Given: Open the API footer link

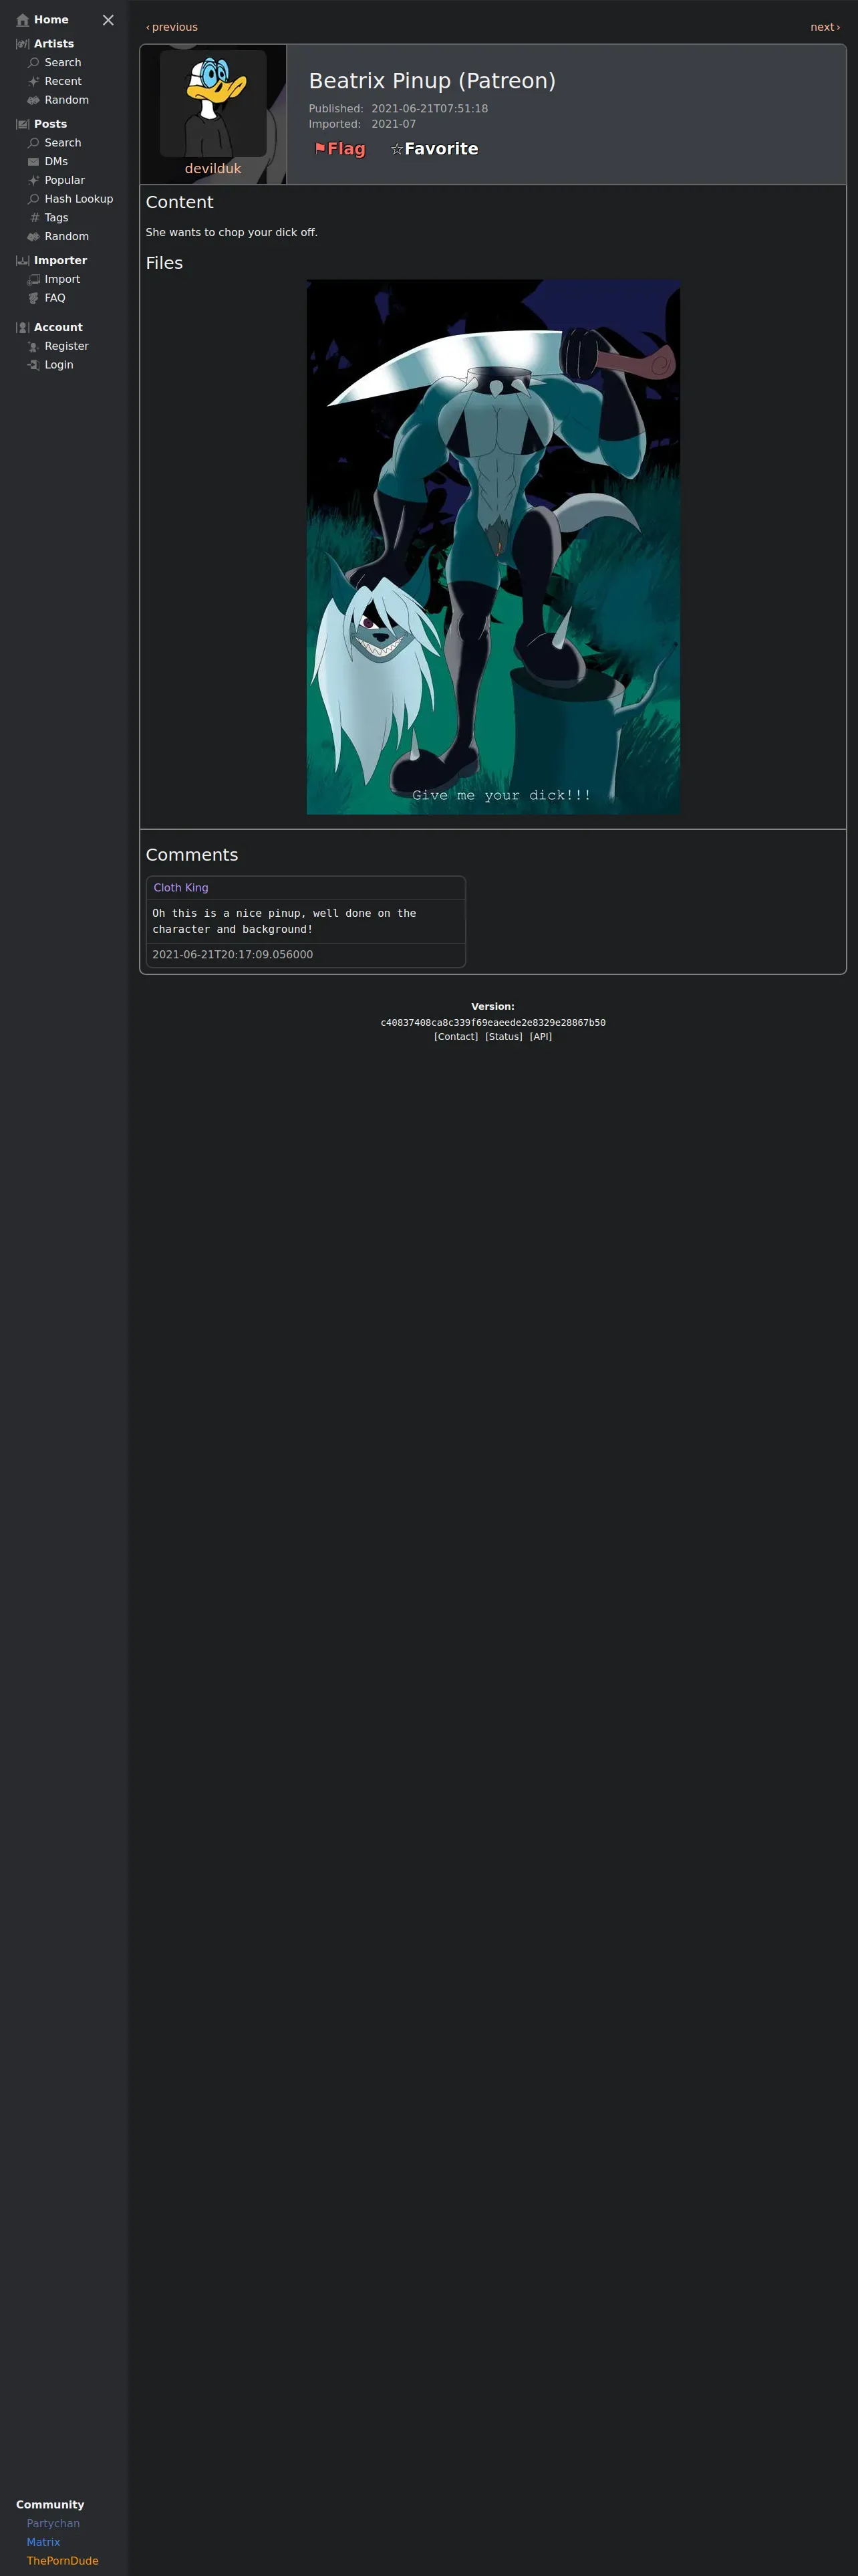Looking at the screenshot, I should pyautogui.click(x=541, y=1037).
